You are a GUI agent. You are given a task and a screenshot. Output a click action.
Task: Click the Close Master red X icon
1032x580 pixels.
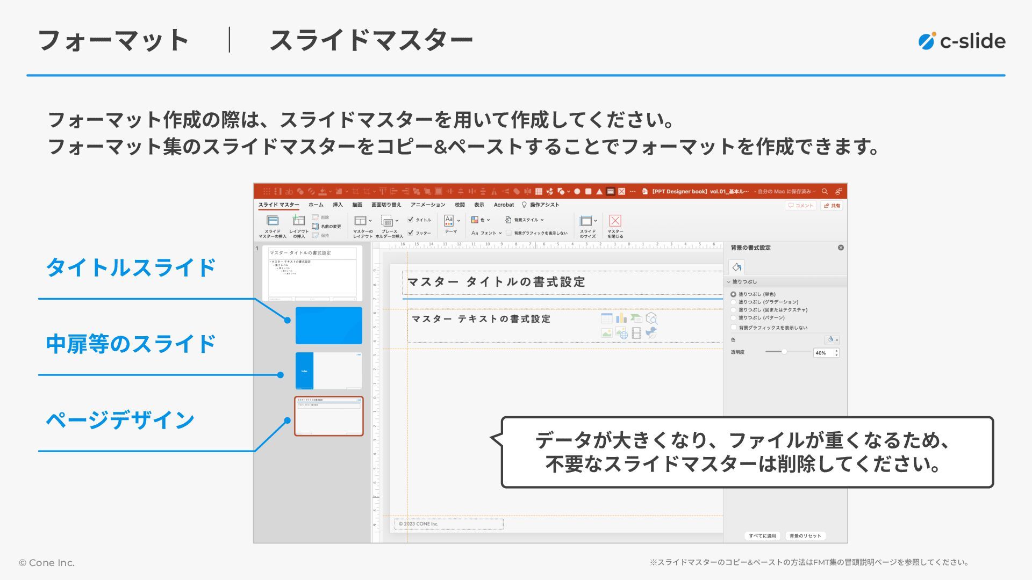pos(615,221)
